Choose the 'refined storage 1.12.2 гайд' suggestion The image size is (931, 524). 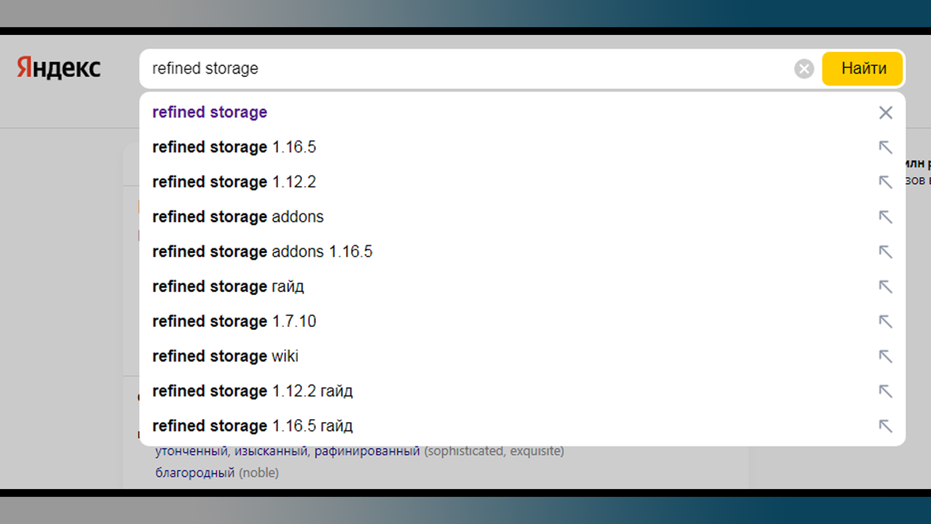pyautogui.click(x=252, y=391)
